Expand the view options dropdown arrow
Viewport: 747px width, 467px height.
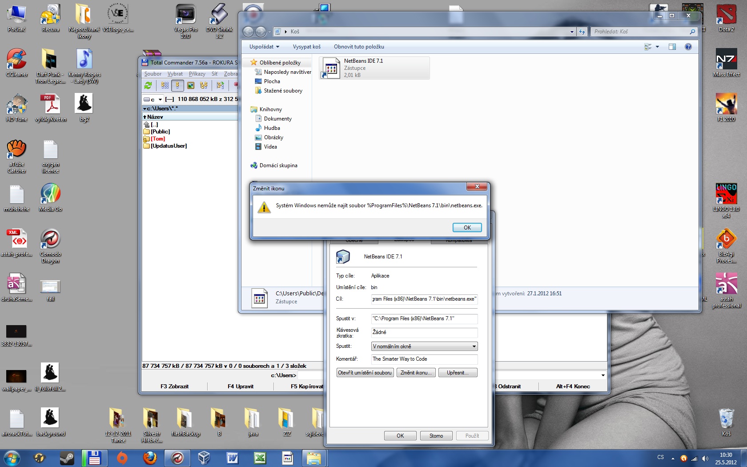pos(657,47)
